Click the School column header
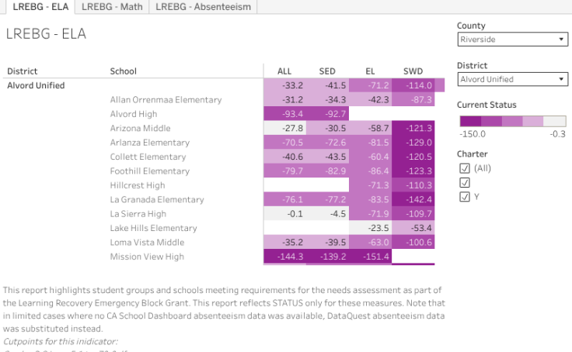This screenshot has width=572, height=352. tap(123, 71)
